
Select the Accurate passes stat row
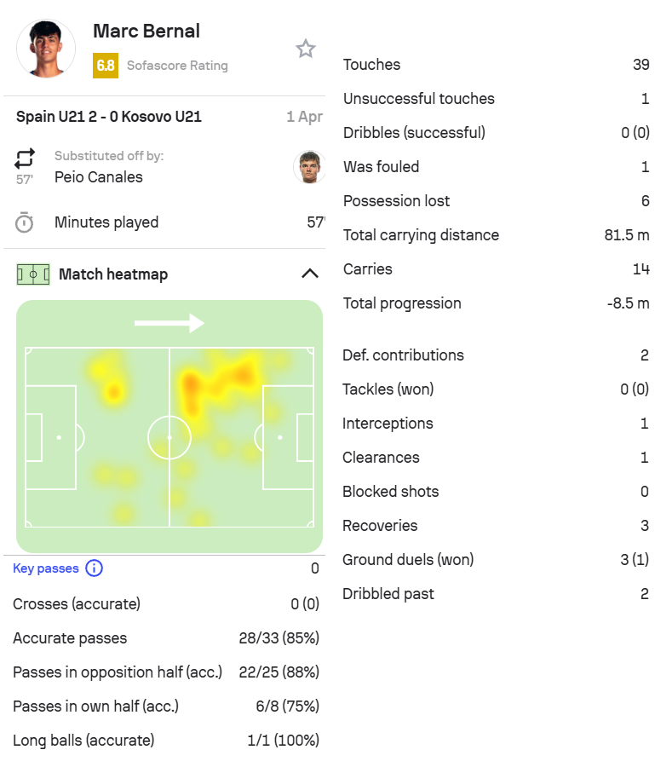[166, 638]
